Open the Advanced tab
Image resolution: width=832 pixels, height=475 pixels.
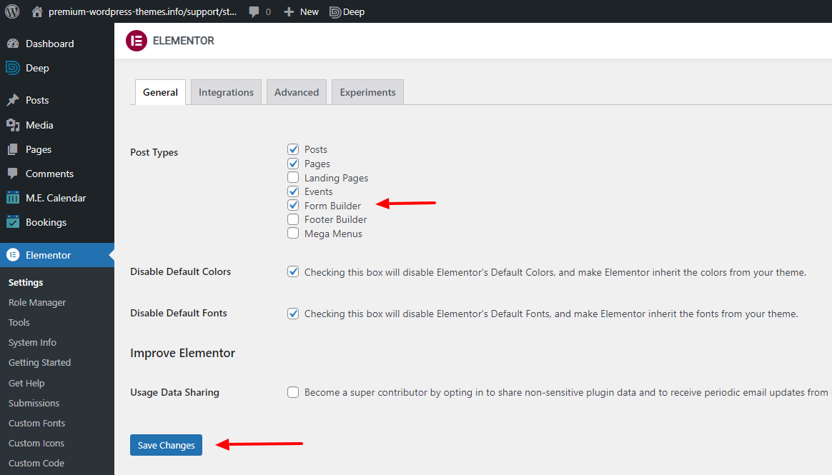click(x=297, y=92)
